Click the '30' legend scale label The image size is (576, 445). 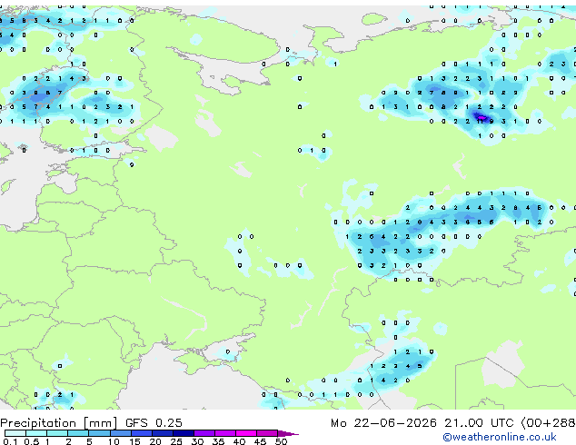197,441
